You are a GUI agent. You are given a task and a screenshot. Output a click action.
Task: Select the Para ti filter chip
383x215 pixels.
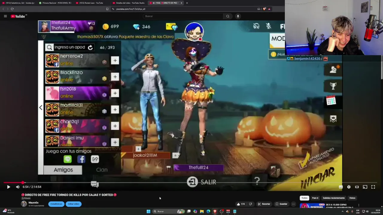pyautogui.click(x=315, y=198)
